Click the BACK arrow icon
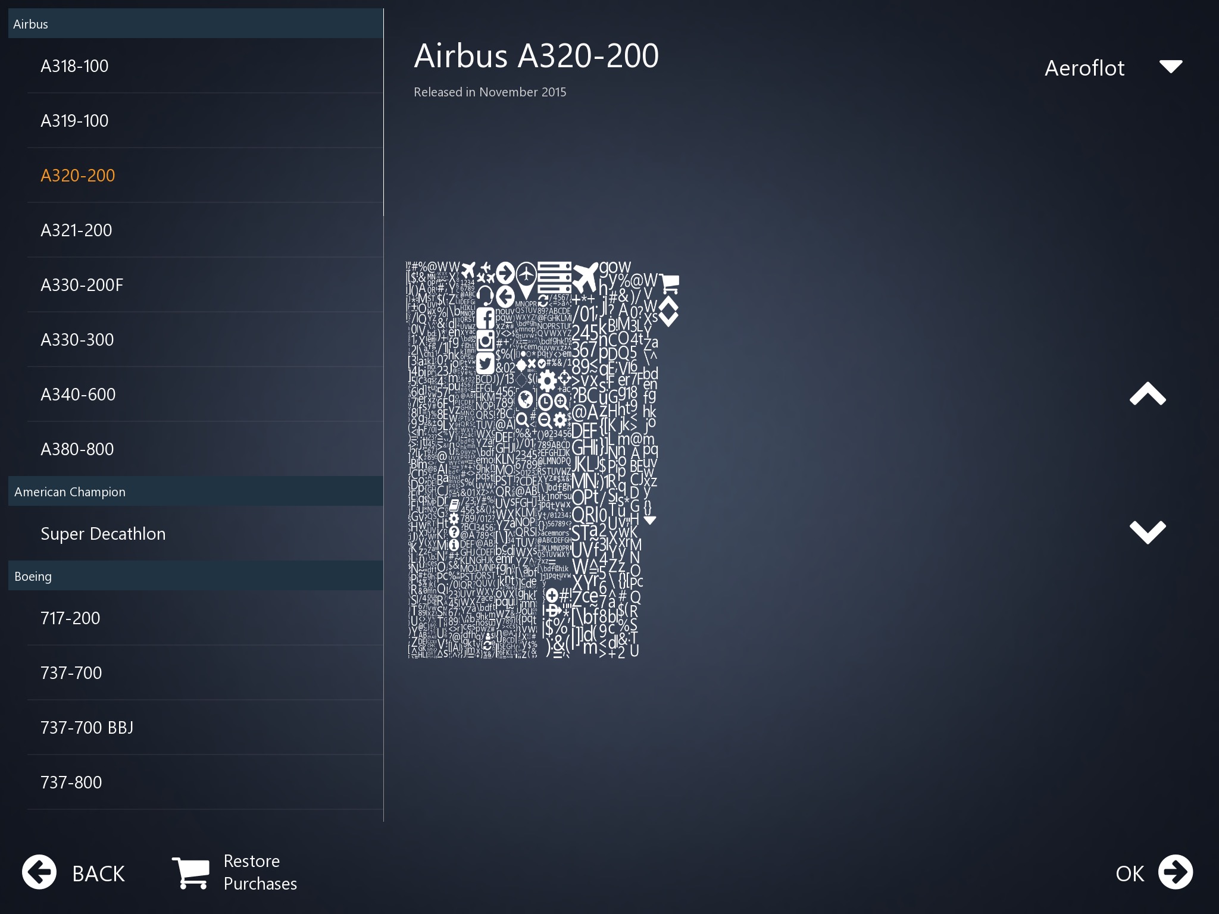Viewport: 1219px width, 914px height. tap(39, 872)
